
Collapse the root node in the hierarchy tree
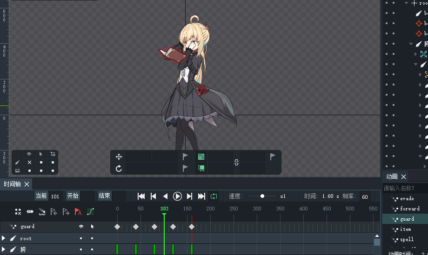click(x=407, y=3)
